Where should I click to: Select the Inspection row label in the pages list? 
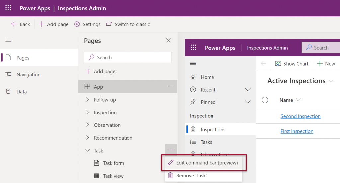105,113
